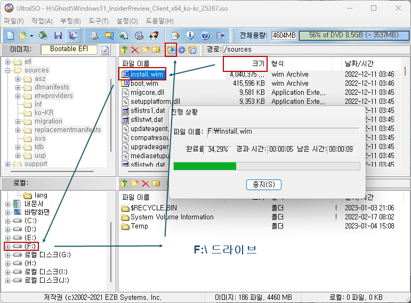
Task: Click the red X delete icon in image pane
Action: [x=135, y=50]
